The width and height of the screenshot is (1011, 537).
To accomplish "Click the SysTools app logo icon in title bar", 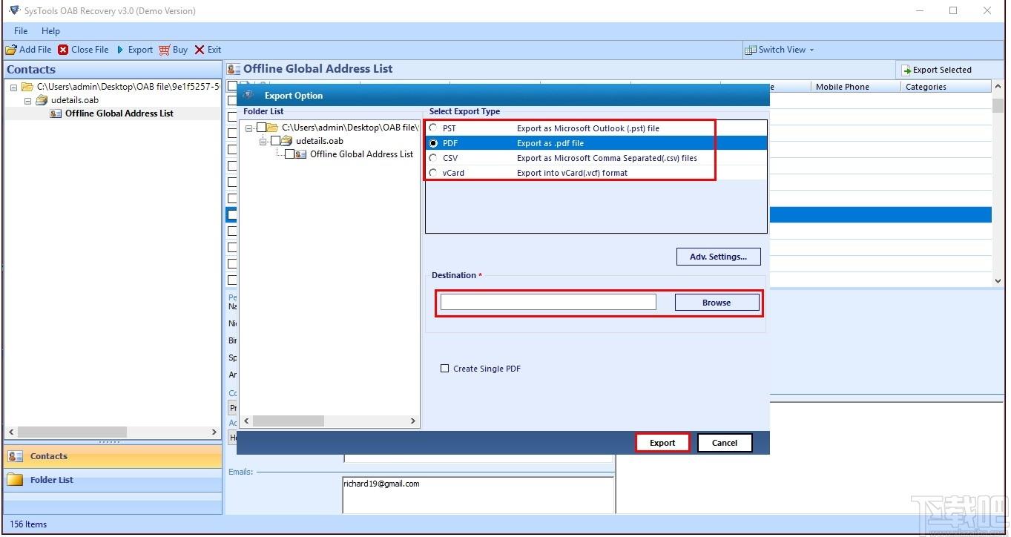I will 14,10.
